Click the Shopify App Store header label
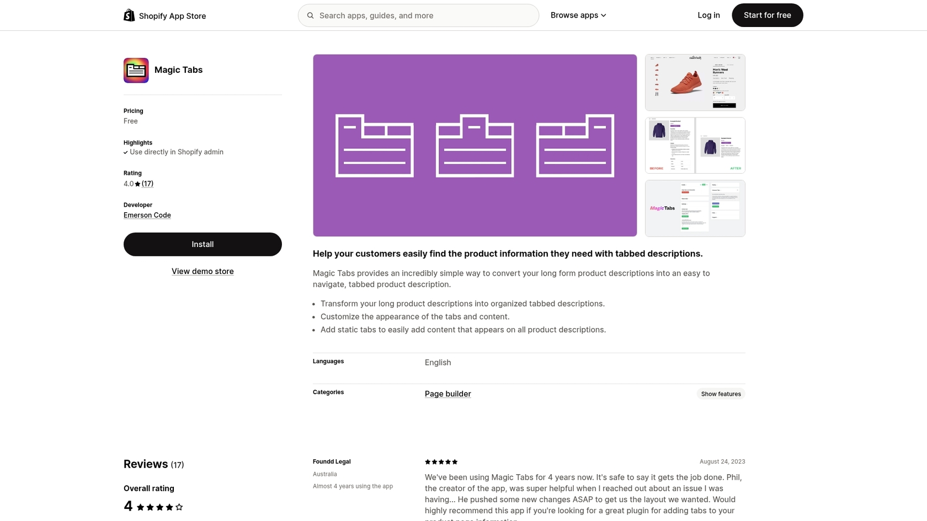 point(172,16)
